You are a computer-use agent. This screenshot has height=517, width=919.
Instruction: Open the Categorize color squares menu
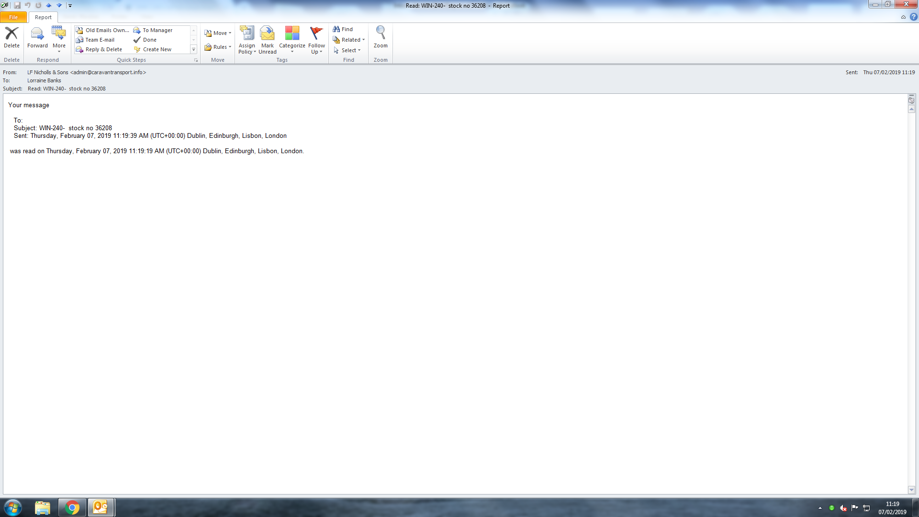[292, 38]
